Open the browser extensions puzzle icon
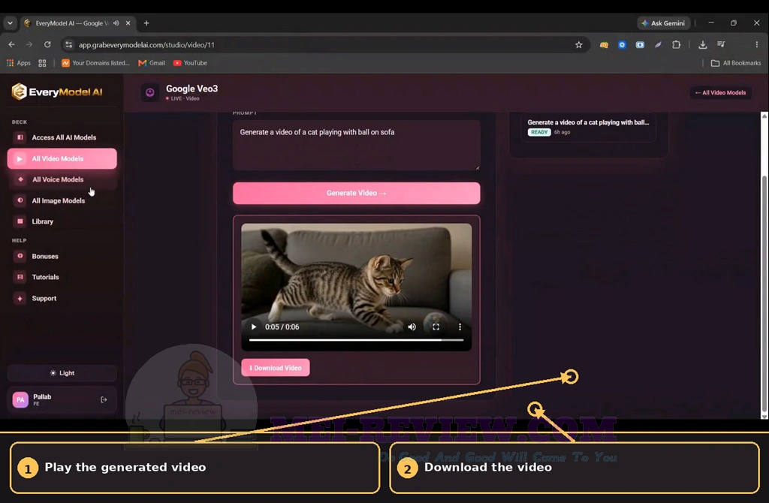Image resolution: width=769 pixels, height=503 pixels. coord(677,44)
